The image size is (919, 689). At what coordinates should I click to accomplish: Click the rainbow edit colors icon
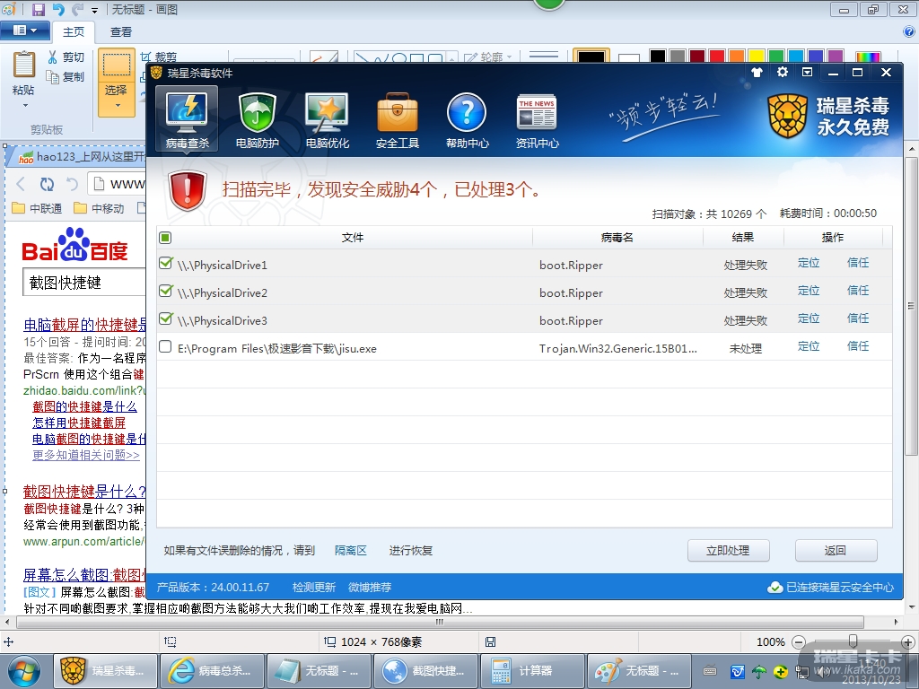point(868,57)
